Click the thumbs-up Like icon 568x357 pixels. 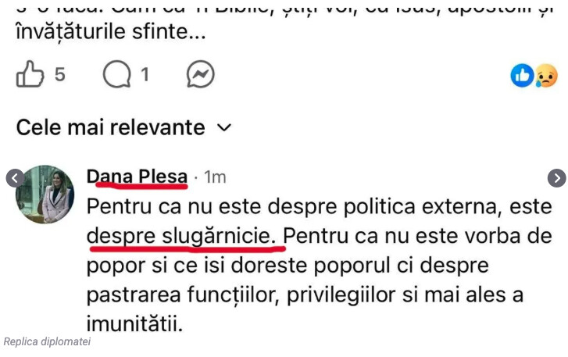coord(30,75)
